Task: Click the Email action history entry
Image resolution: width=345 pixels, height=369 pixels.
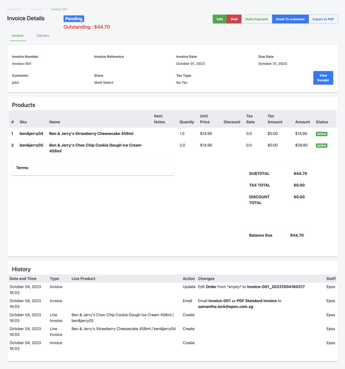Action: point(187,301)
